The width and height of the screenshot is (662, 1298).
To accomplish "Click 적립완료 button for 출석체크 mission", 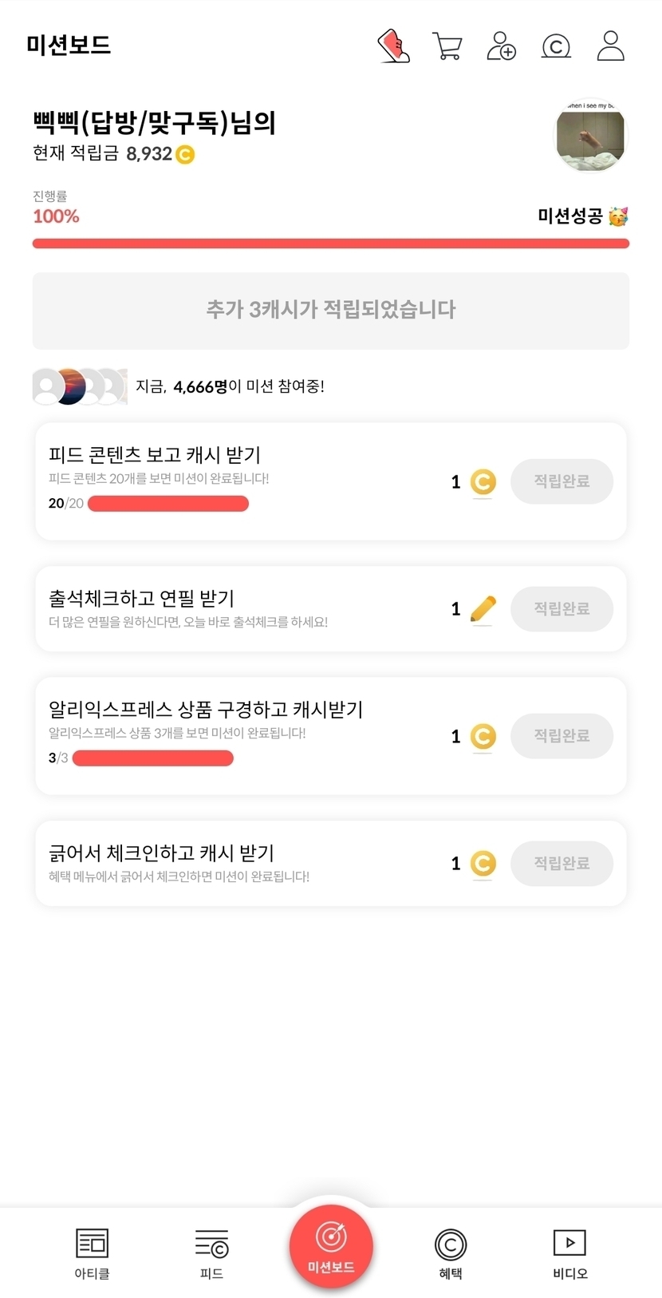I will tap(562, 609).
